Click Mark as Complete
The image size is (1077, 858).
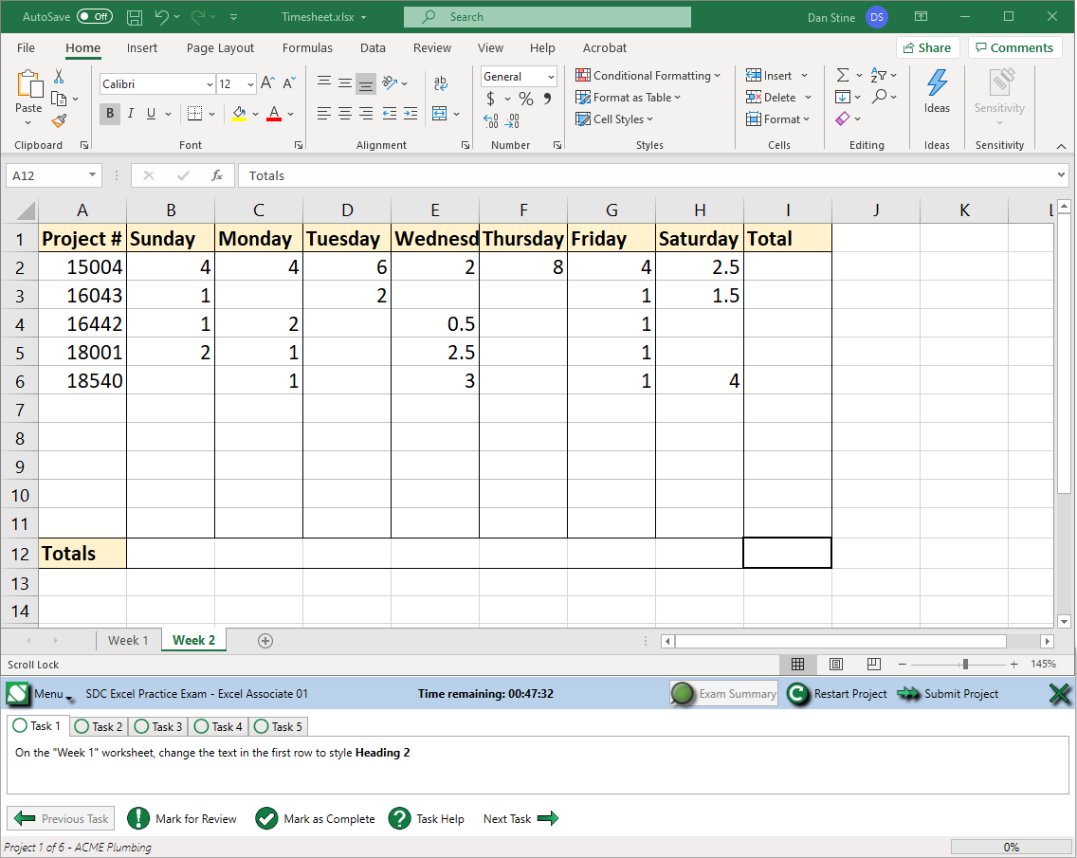(316, 818)
